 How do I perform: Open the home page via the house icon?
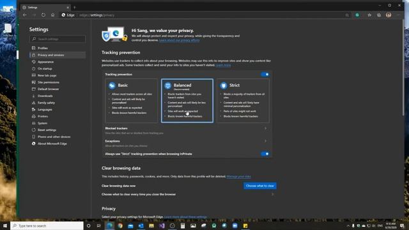click(x=52, y=15)
